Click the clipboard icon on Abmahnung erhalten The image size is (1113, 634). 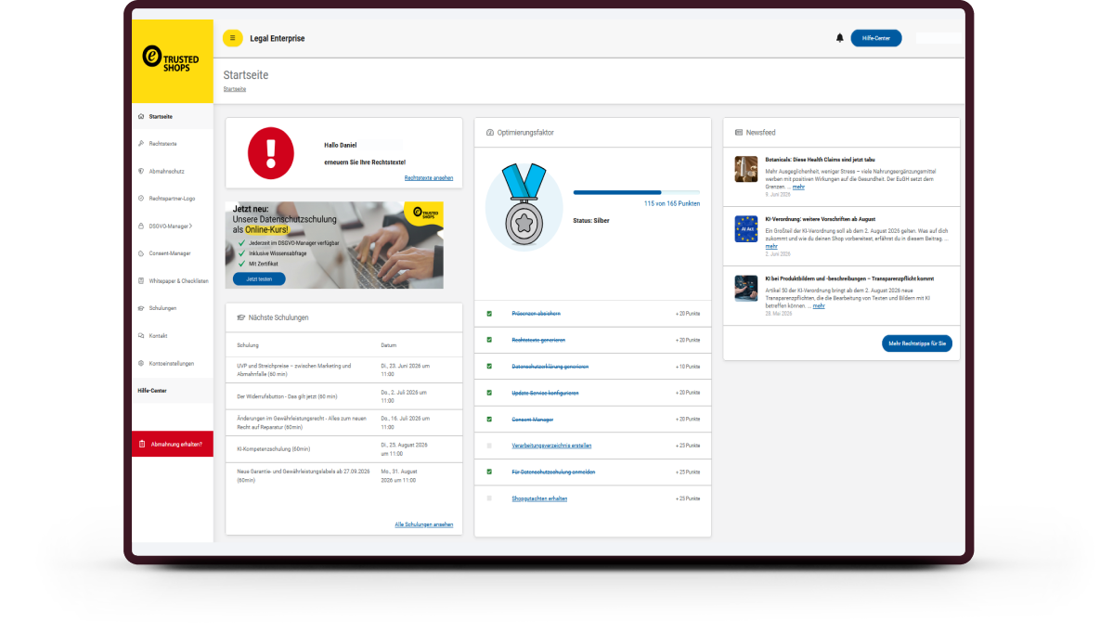tap(142, 445)
